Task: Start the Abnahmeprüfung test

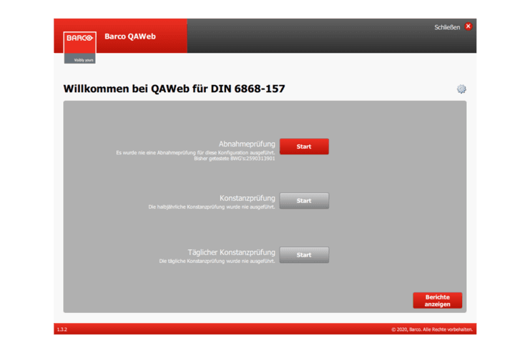Action: (304, 146)
